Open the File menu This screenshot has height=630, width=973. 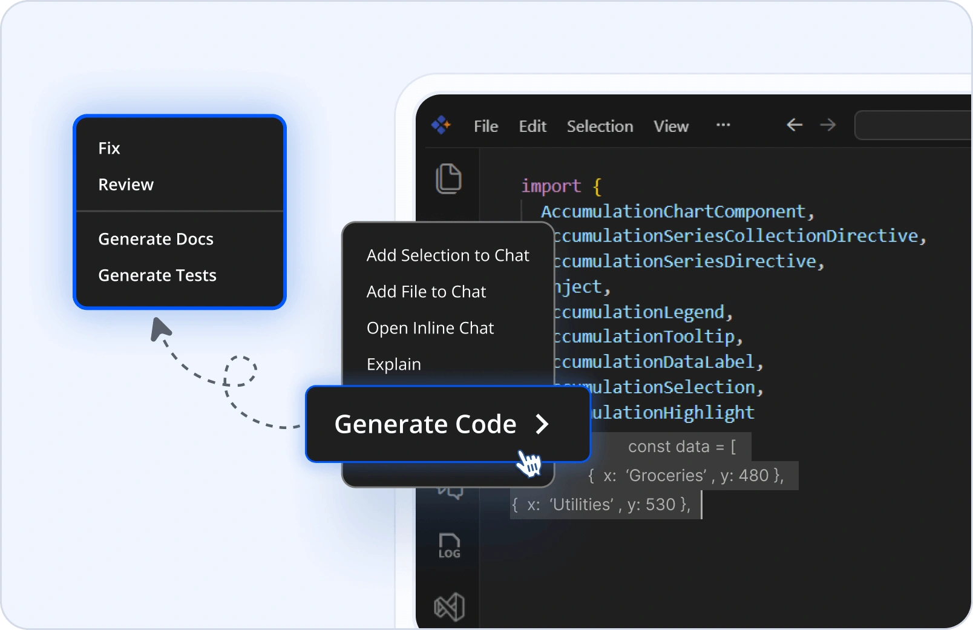[486, 126]
